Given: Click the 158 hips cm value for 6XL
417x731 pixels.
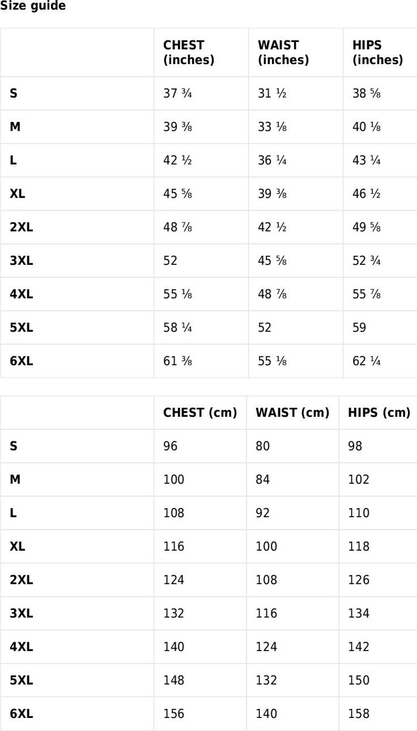Looking at the screenshot, I should pos(359,714).
